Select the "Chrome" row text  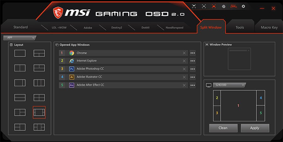(x=82, y=53)
